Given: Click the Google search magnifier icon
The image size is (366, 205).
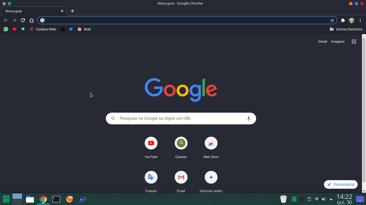Looking at the screenshot, I should 113,119.
